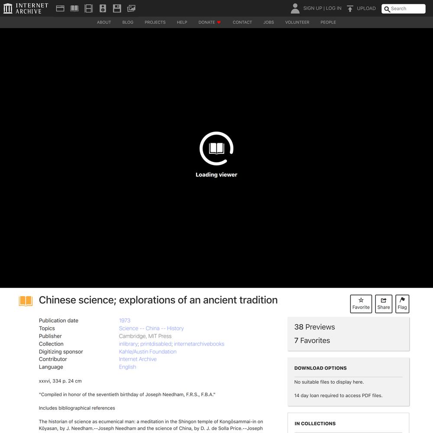Click the UPLOAD link text
The image size is (433, 433).
pos(366,8)
